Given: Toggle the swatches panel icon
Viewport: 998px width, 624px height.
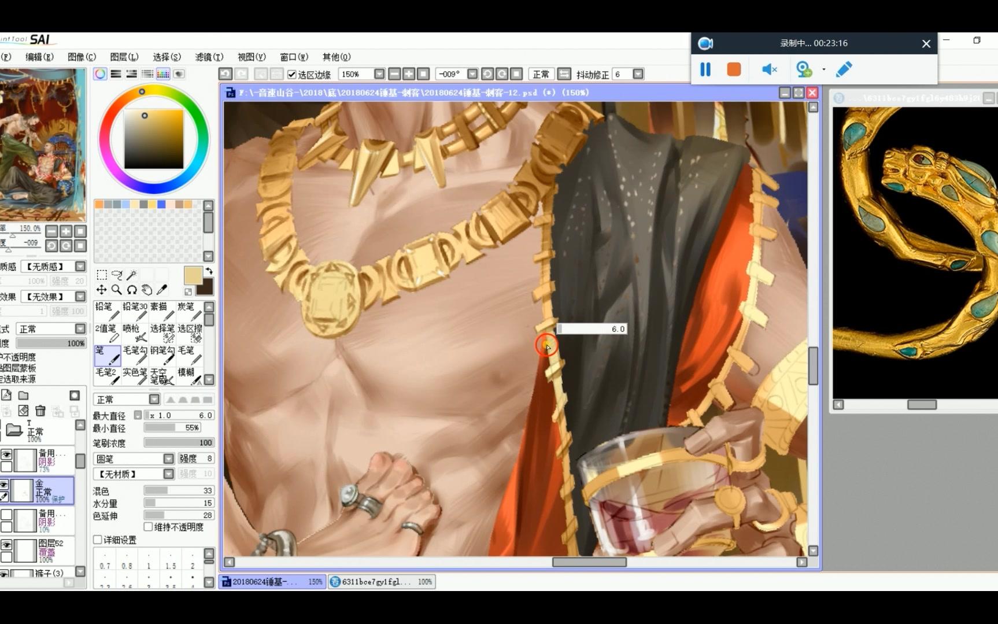Looking at the screenshot, I should coord(163,74).
